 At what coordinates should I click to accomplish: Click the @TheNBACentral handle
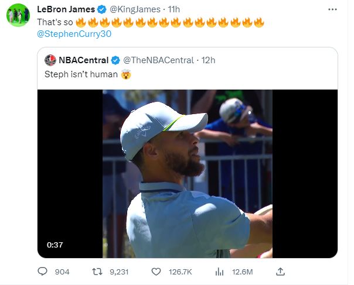[x=158, y=60]
